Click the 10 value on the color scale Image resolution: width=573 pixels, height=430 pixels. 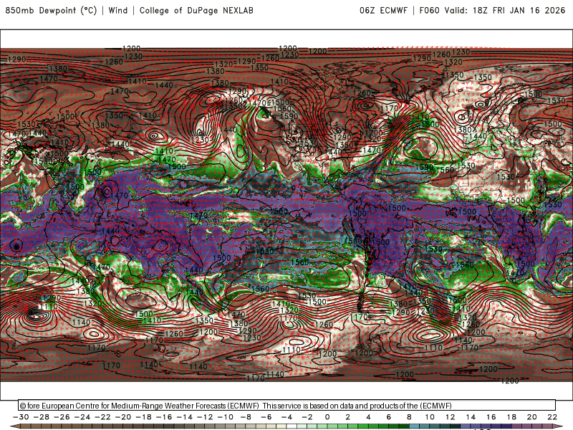click(430, 417)
